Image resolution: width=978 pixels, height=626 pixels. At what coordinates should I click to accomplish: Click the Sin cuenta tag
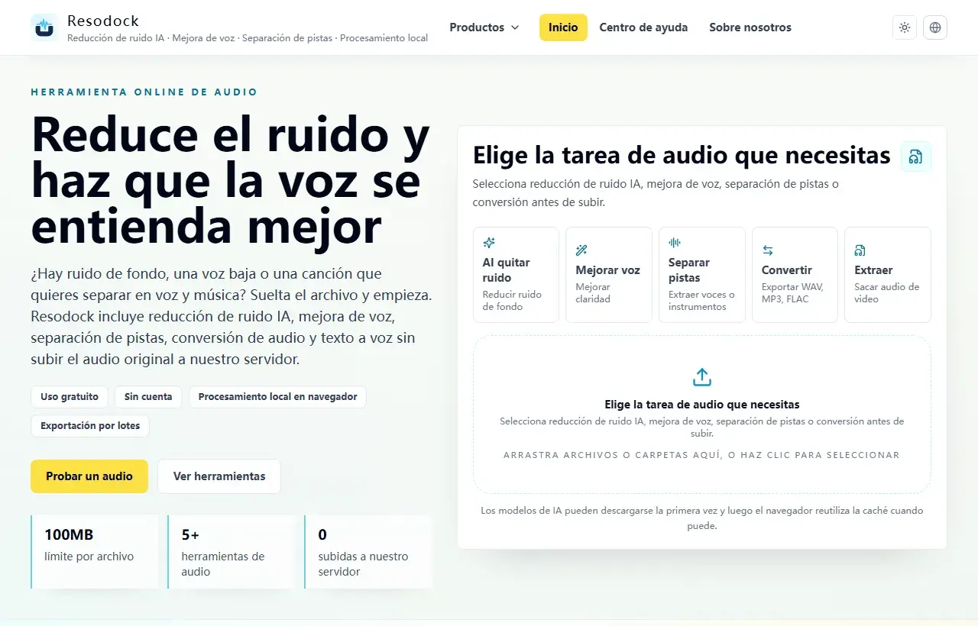[x=149, y=397]
